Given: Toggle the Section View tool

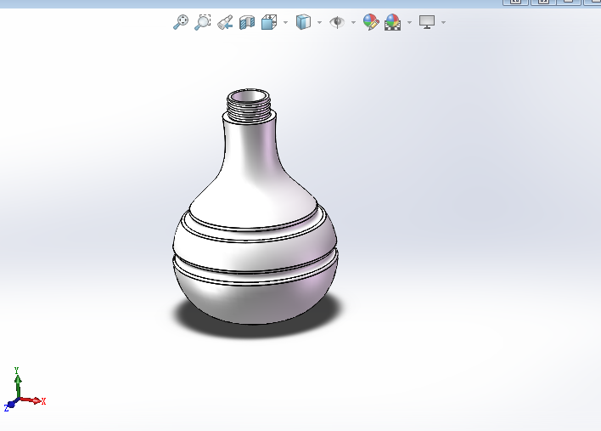Looking at the screenshot, I should (247, 22).
